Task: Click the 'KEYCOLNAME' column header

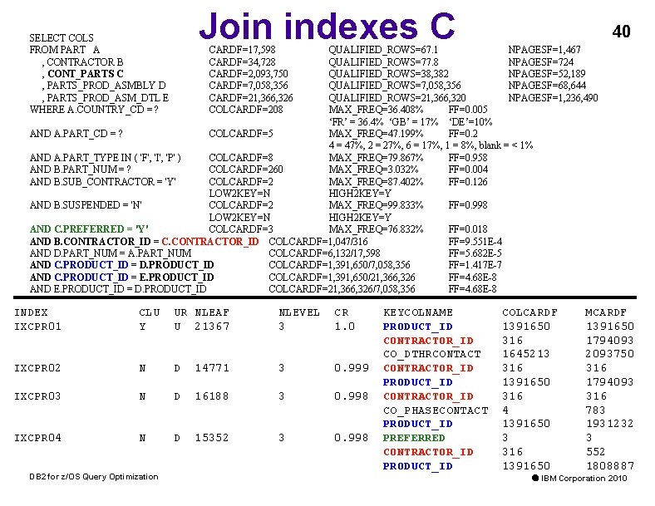Action: [418, 312]
